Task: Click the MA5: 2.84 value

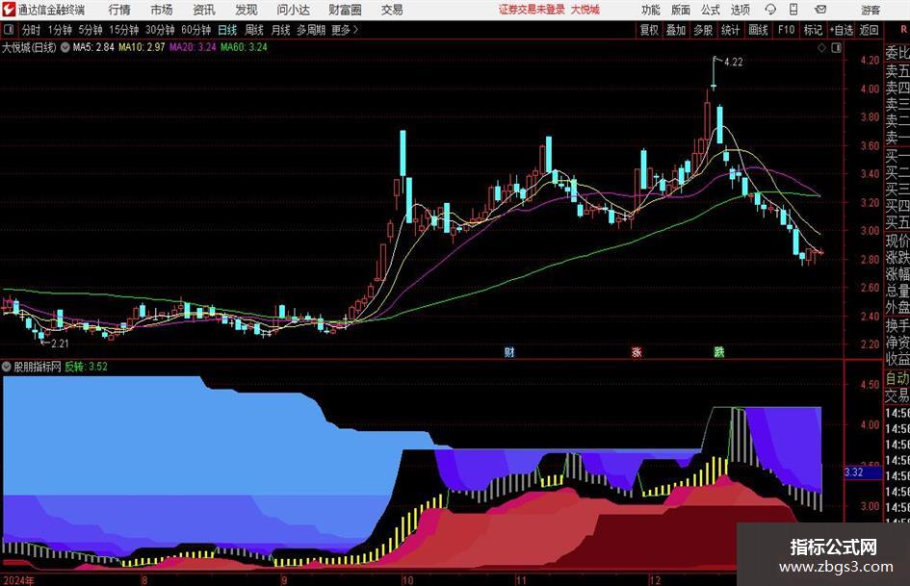Action: (93, 47)
